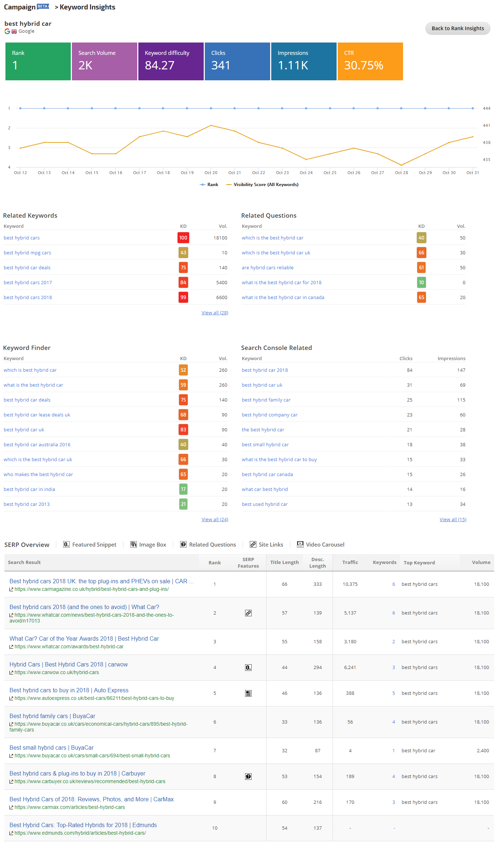The width and height of the screenshot is (496, 846).
Task: Click related questions icon in Carbuyer row
Action: tap(248, 777)
